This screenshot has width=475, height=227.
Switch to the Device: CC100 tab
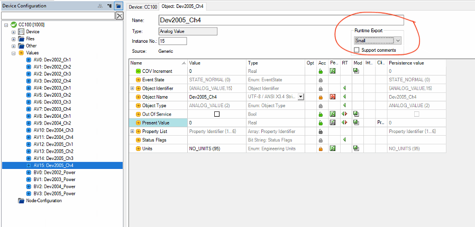(x=144, y=7)
